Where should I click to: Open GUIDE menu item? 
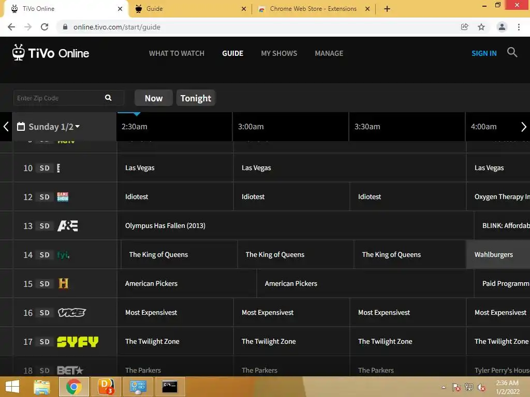click(232, 53)
